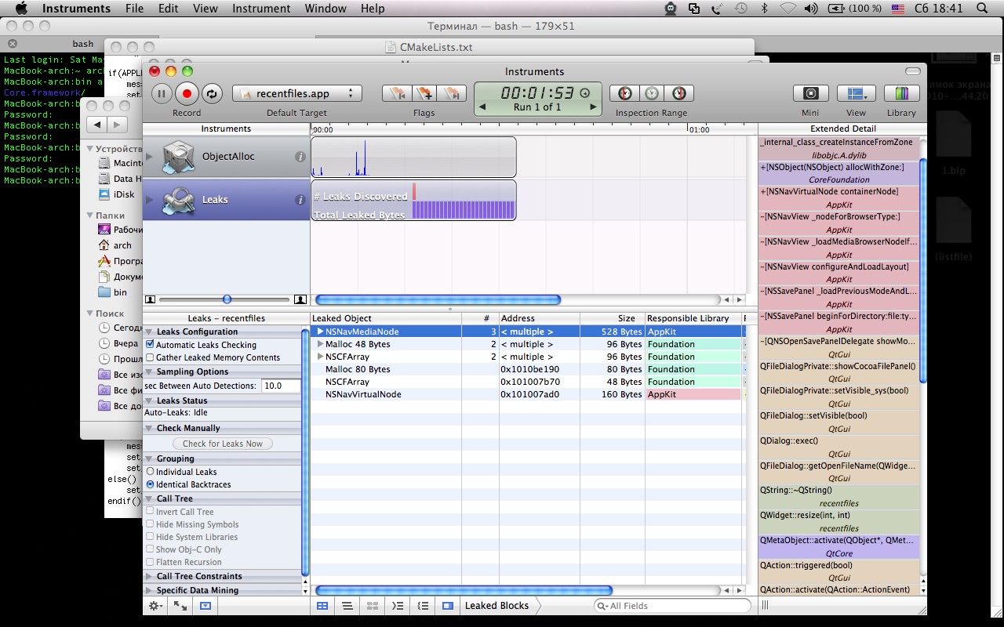The image size is (1004, 627).
Task: Expand the Leaks track disclosure triangle
Action: coord(150,200)
